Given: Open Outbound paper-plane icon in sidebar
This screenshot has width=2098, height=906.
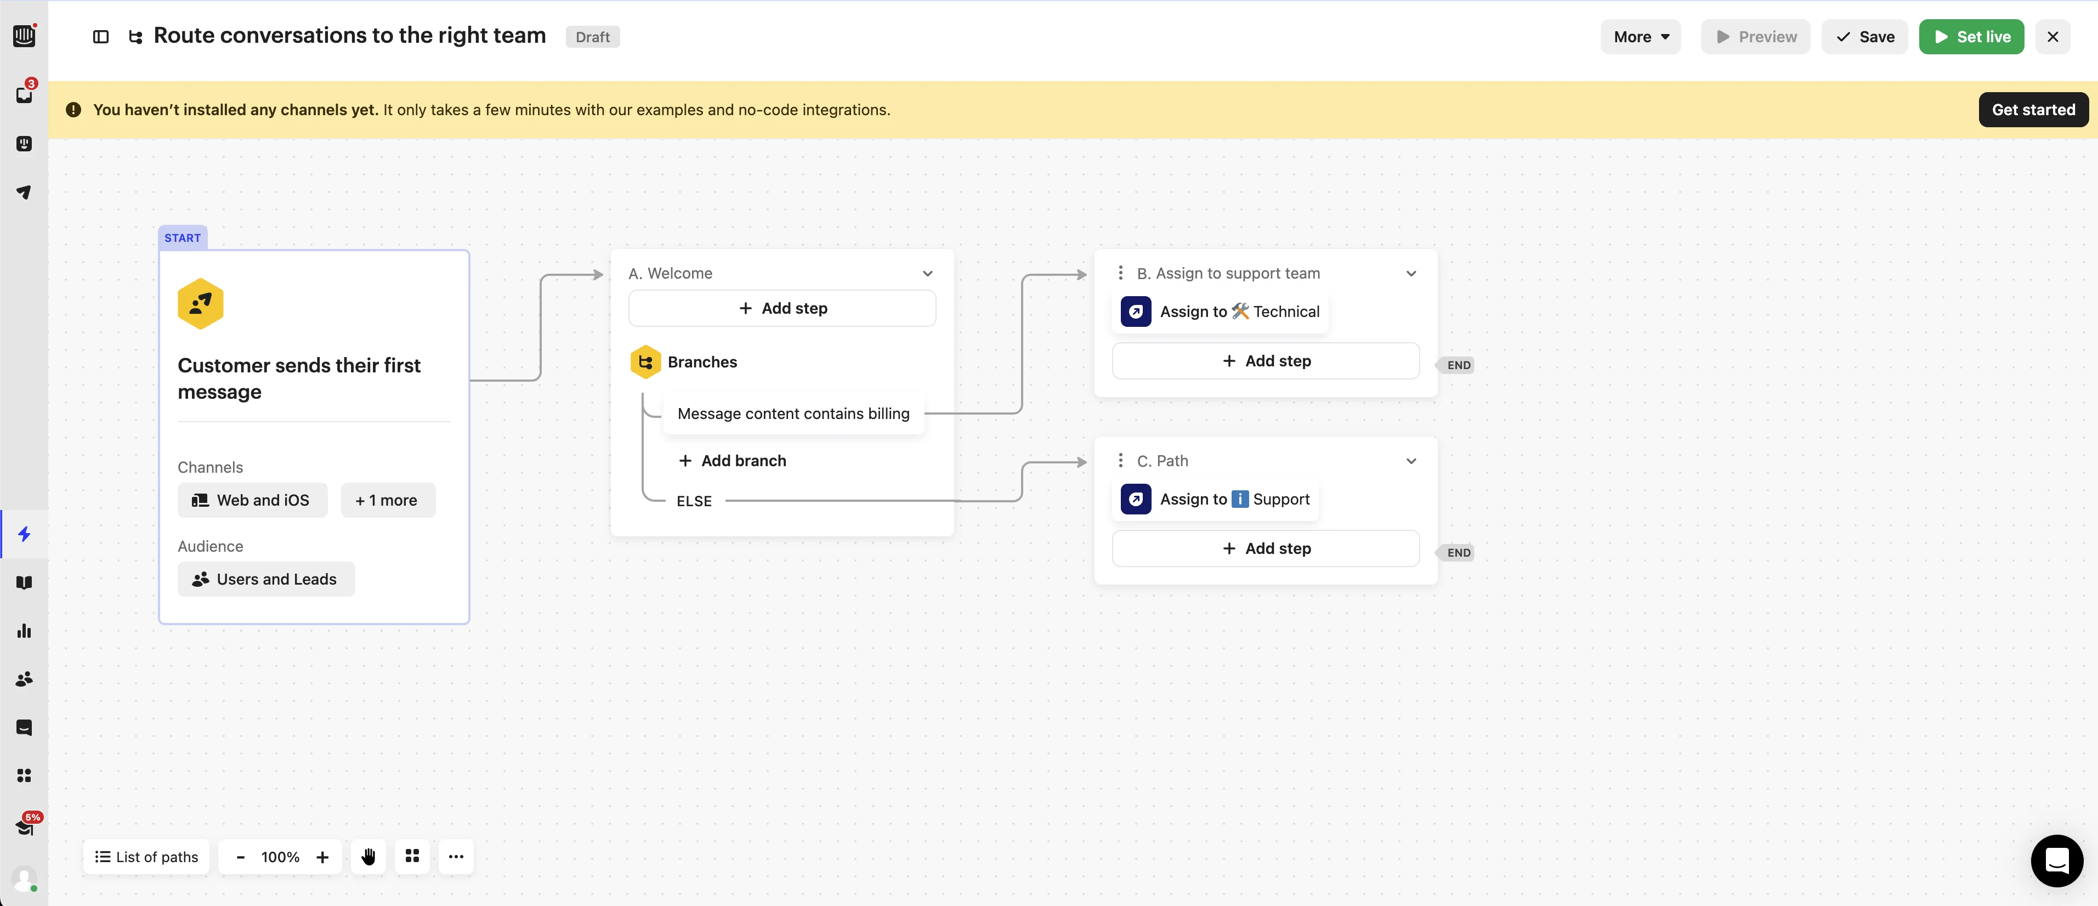Looking at the screenshot, I should click(x=25, y=192).
